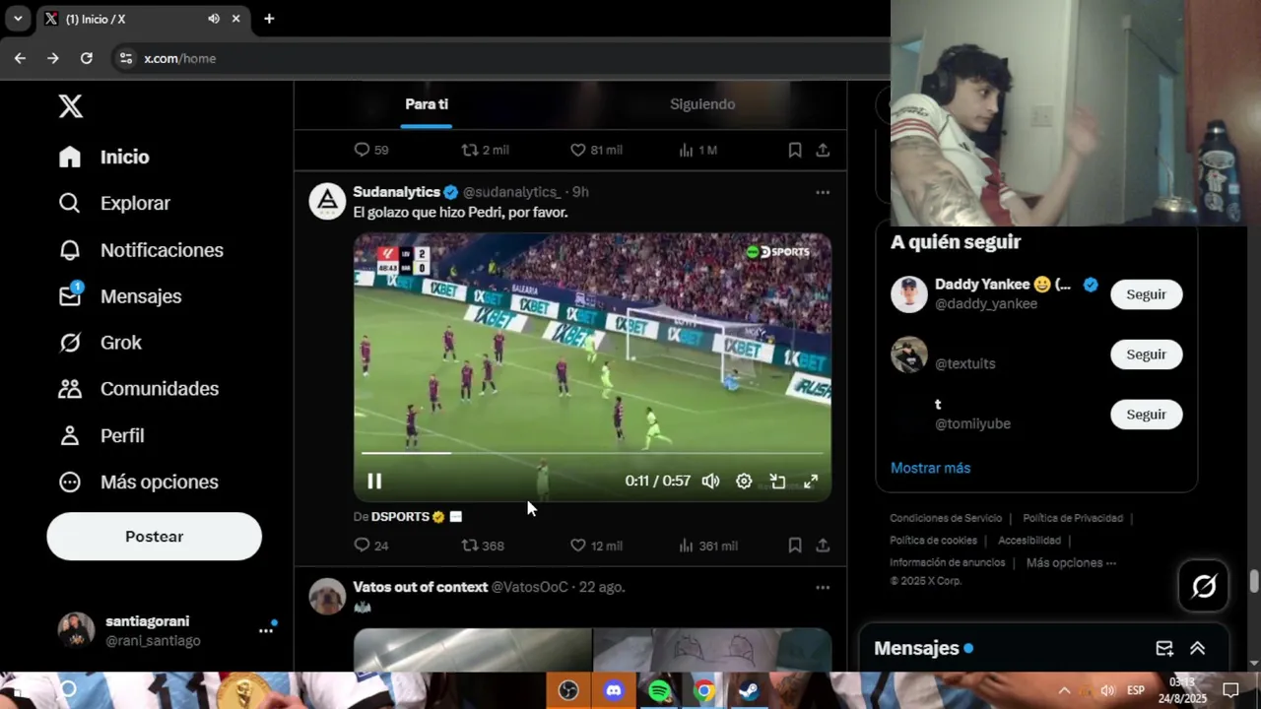This screenshot has height=709, width=1261.
Task: Open more options on Vatos post
Action: [823, 588]
